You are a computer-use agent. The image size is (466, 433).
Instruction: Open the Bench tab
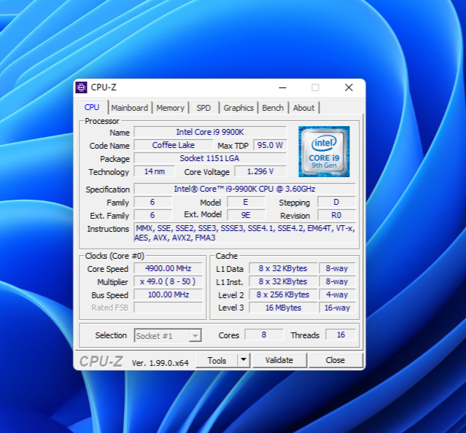coord(273,108)
